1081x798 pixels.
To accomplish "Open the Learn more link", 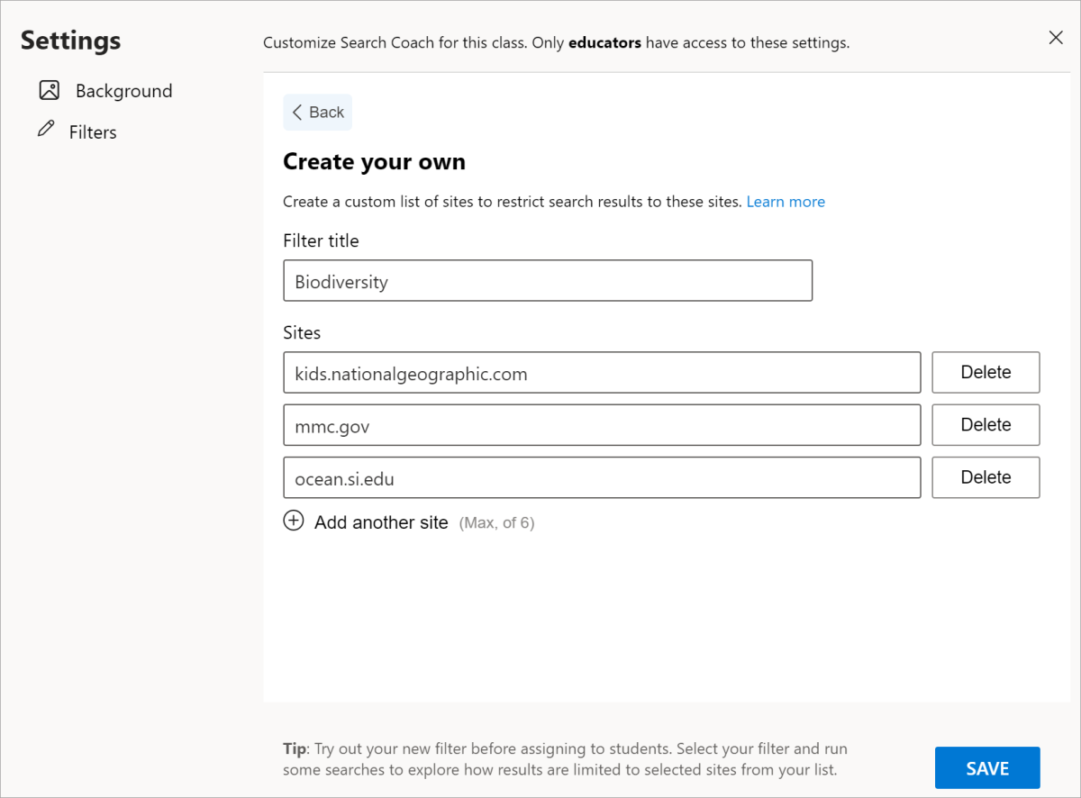I will click(786, 202).
